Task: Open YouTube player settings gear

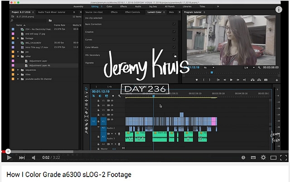Action: [263, 158]
